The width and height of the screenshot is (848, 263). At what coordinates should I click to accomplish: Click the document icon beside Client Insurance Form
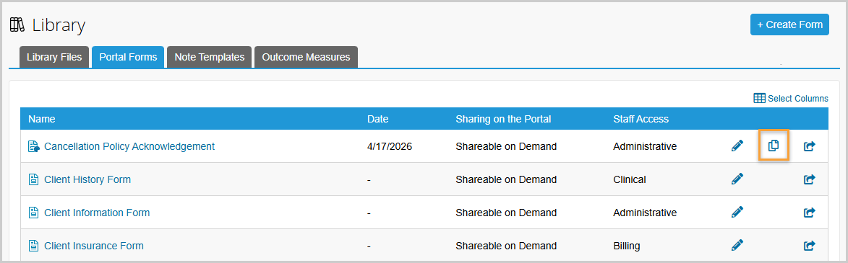point(33,246)
